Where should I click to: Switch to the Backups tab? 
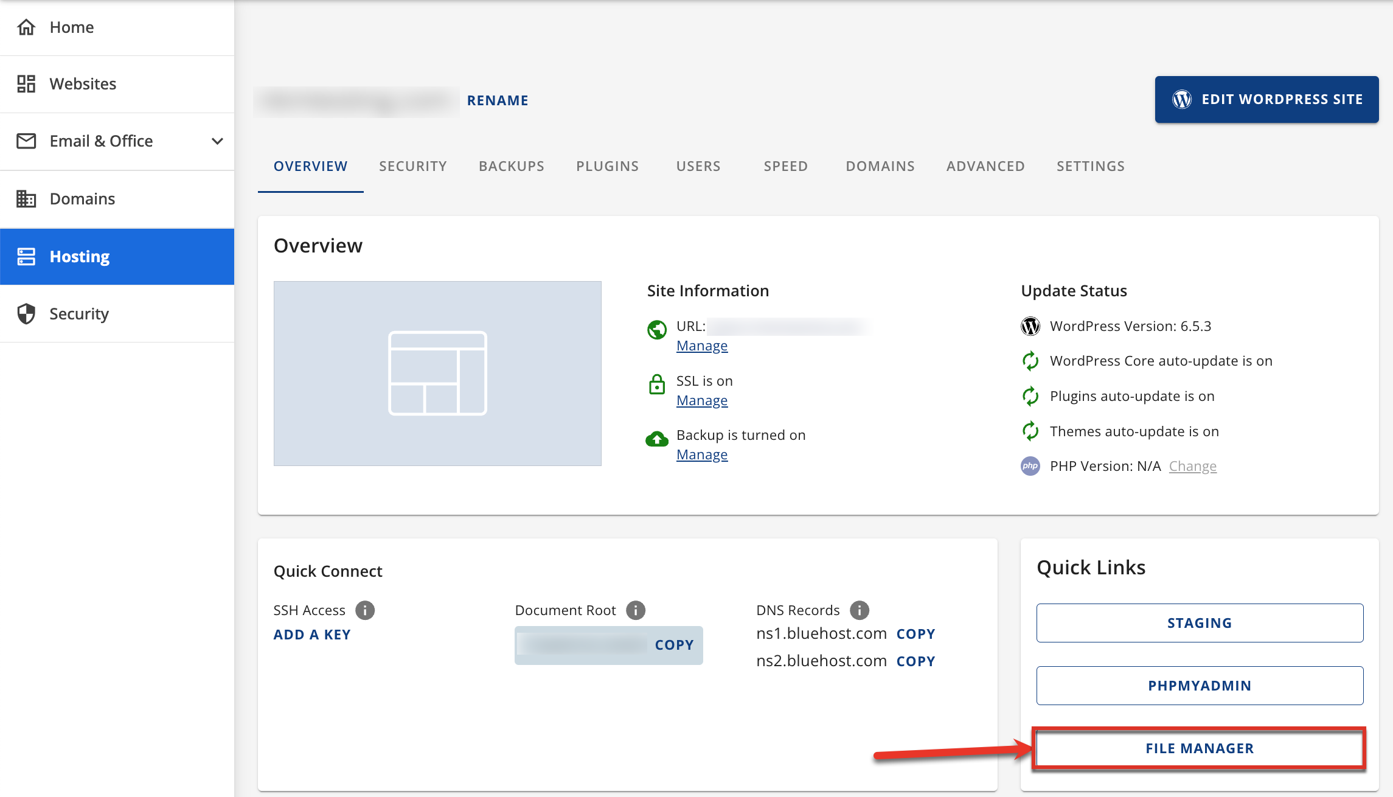[511, 165]
